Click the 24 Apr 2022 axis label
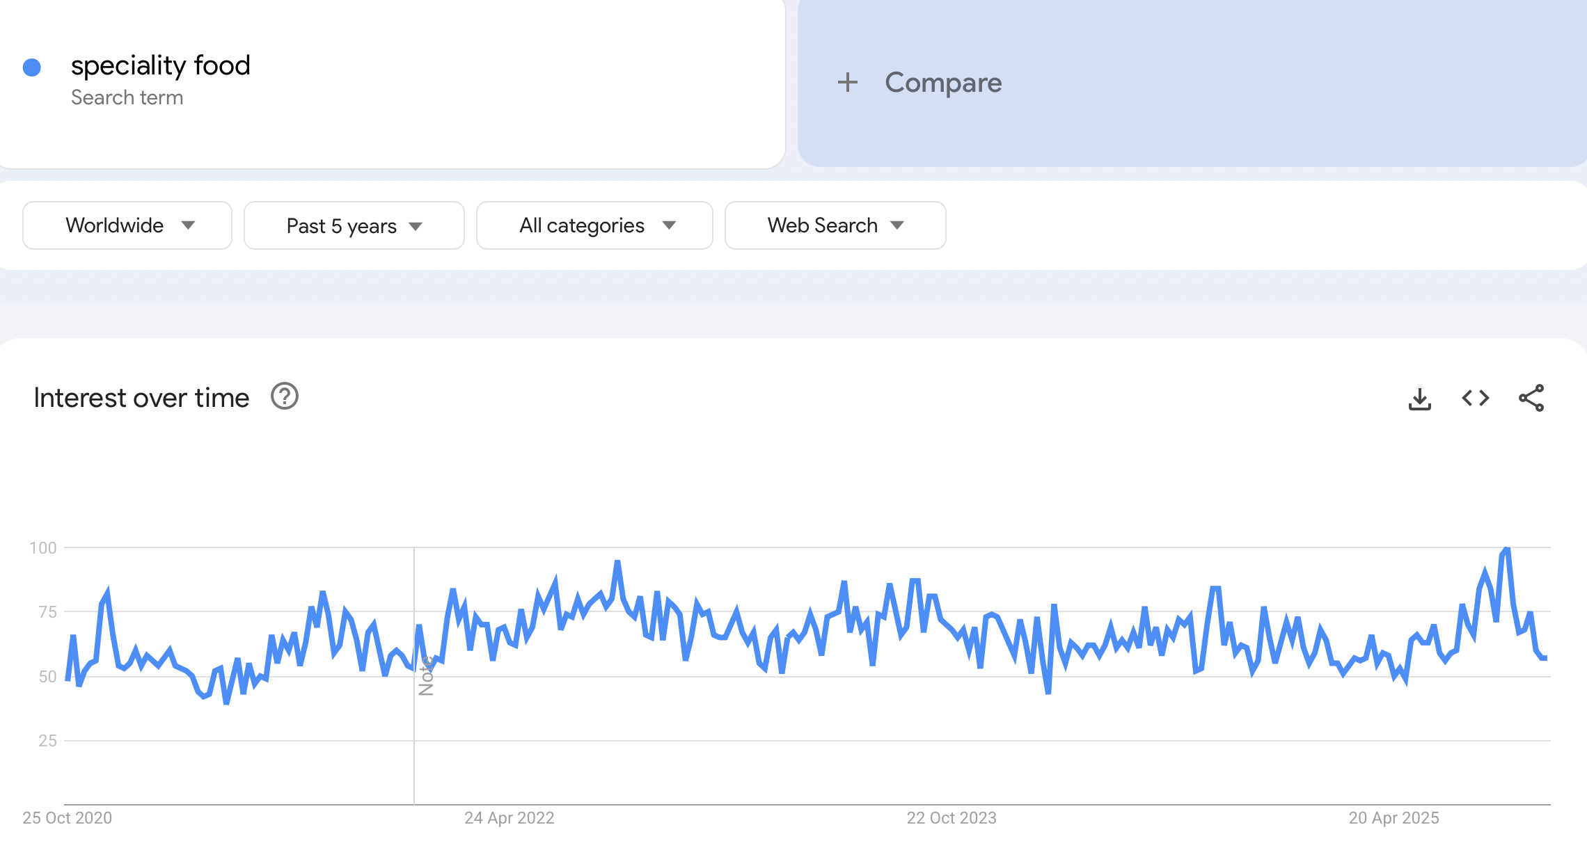Viewport: 1587px width, 850px height. pos(510,818)
